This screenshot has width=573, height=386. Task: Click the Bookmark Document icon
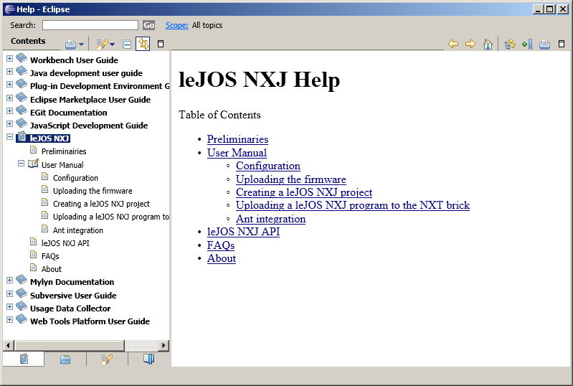[x=527, y=44]
